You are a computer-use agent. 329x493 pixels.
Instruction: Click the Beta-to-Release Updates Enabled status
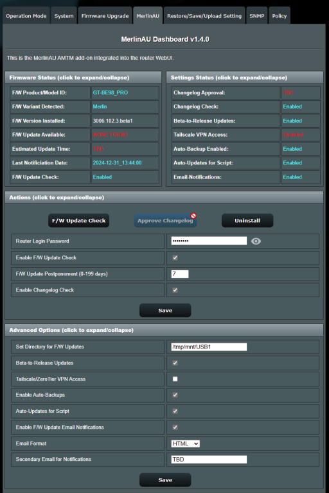[292, 121]
